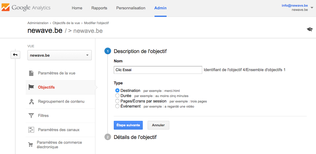Click the Regroupement de contenu icon
This screenshot has height=154, width=316.
[x=31, y=102]
